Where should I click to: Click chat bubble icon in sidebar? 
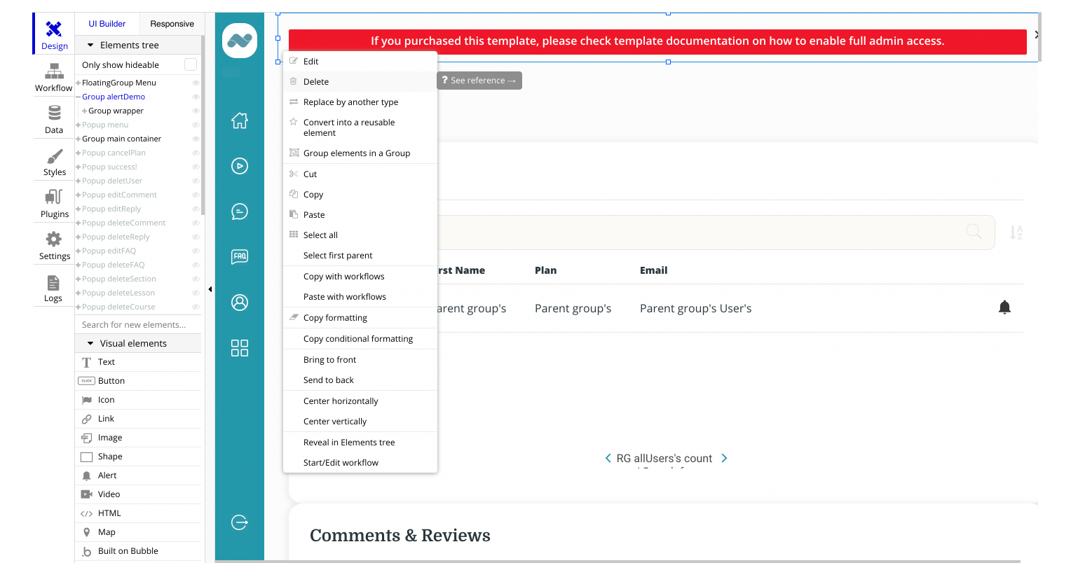240,211
